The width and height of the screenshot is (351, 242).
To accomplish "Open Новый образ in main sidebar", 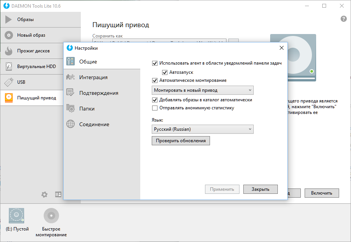I will coord(41,35).
